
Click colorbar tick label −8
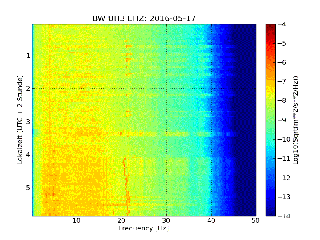click(x=282, y=101)
